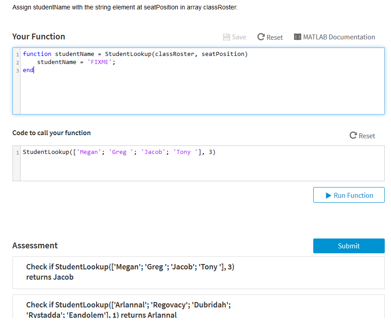Image resolution: width=391 pixels, height=328 pixels.
Task: Click the Reset label next to Your Function
Action: tap(274, 37)
